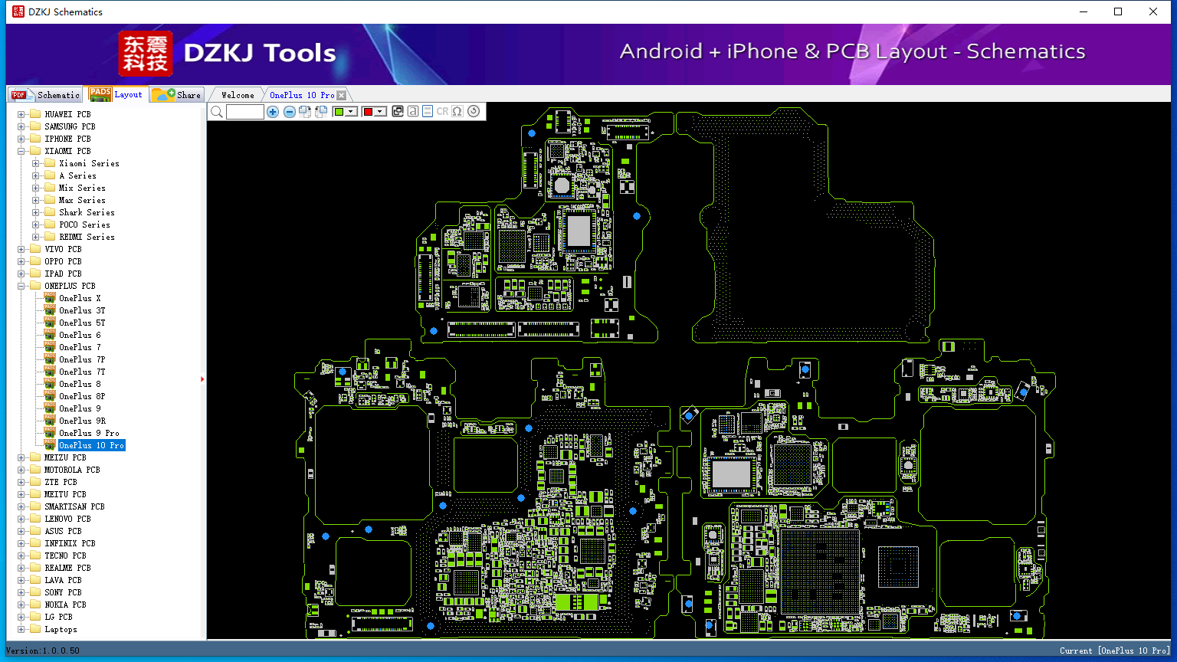
Task: Toggle the blue pad-lines display icon
Action: click(x=428, y=111)
